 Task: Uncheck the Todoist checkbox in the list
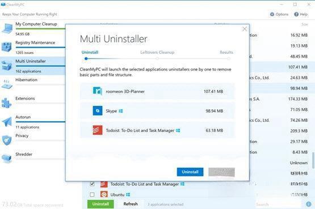[x=92, y=184]
